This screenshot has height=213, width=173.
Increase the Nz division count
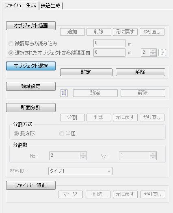click(x=83, y=154)
